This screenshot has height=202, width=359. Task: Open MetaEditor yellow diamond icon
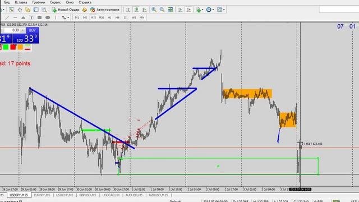85,10
